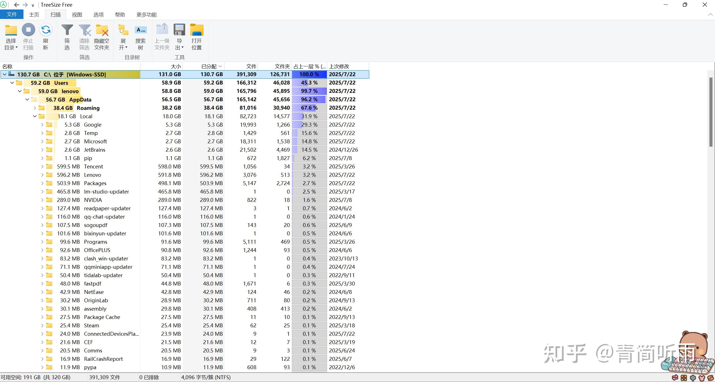
Task: Collapse the Local folder node
Action: click(35, 116)
